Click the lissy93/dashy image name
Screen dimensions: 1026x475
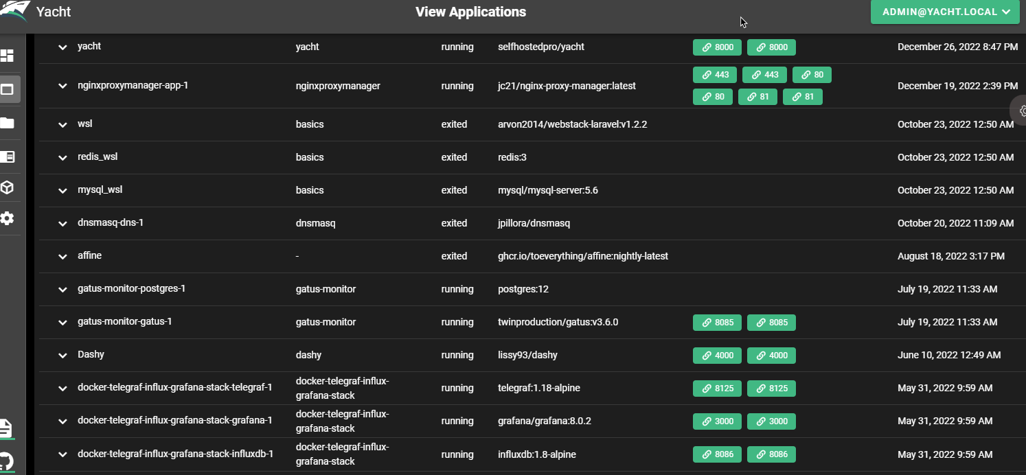click(x=527, y=355)
